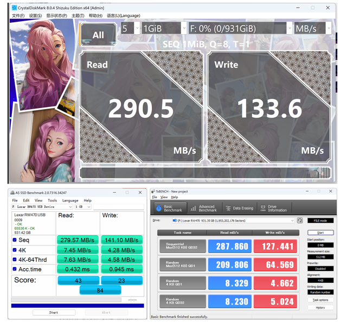Click FILE mode button in TxBENCH
Screen dimensions: 347x322
coord(320,220)
